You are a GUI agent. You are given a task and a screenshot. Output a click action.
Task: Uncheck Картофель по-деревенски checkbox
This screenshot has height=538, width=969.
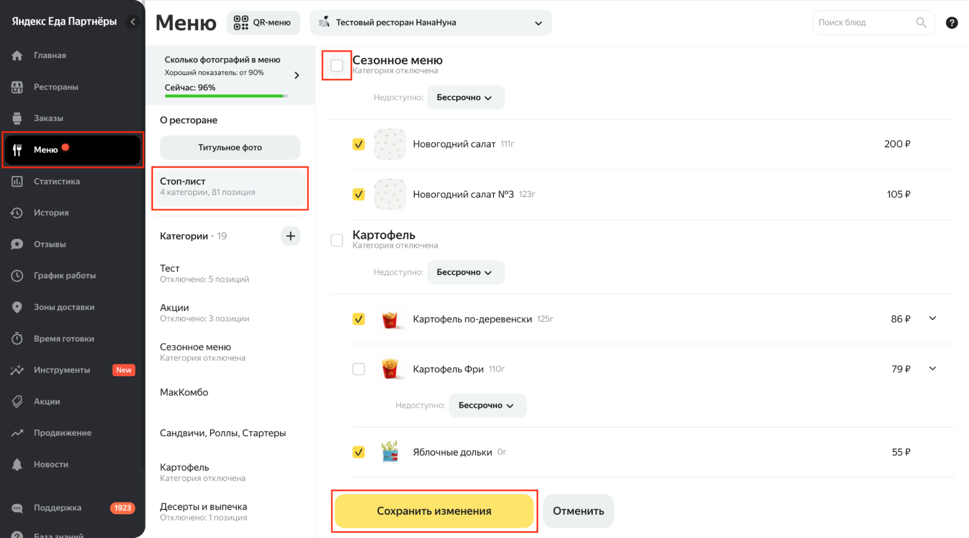click(x=359, y=319)
